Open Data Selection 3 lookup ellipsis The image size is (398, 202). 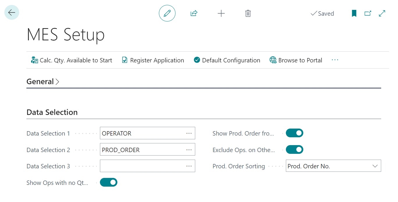click(189, 166)
